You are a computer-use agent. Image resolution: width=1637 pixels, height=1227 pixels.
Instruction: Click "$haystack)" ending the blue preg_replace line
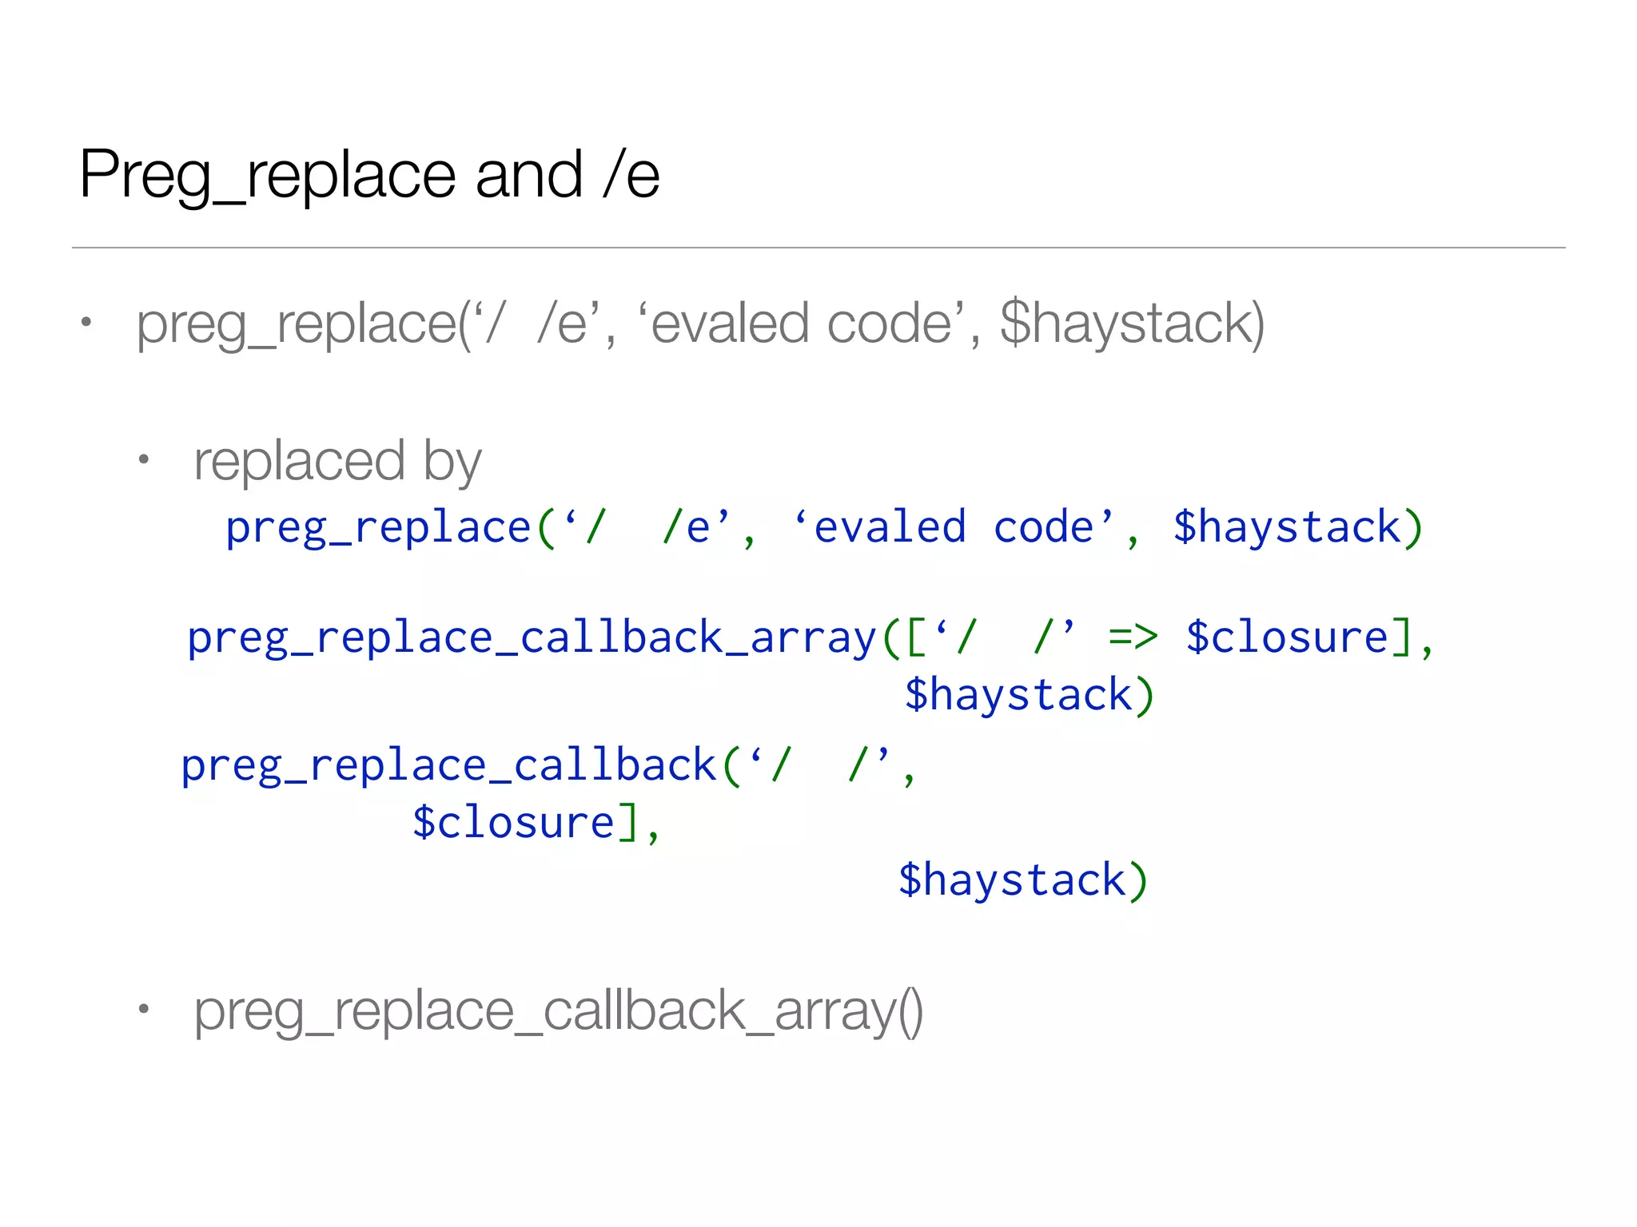1297,528
